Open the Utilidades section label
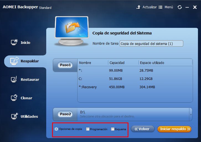Viewport: 201px width, 142px height. [29, 116]
